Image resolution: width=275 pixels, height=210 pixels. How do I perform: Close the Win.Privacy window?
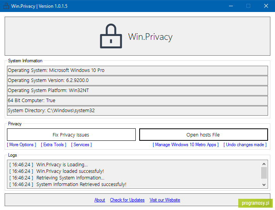tap(266, 6)
